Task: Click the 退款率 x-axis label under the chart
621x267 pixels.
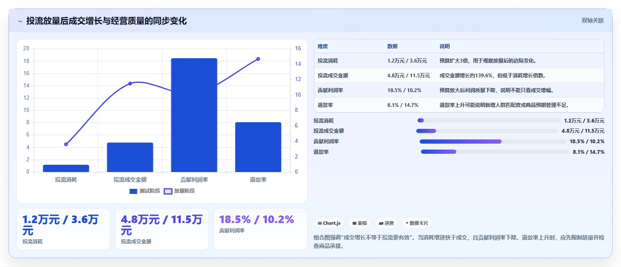Action: (258, 180)
